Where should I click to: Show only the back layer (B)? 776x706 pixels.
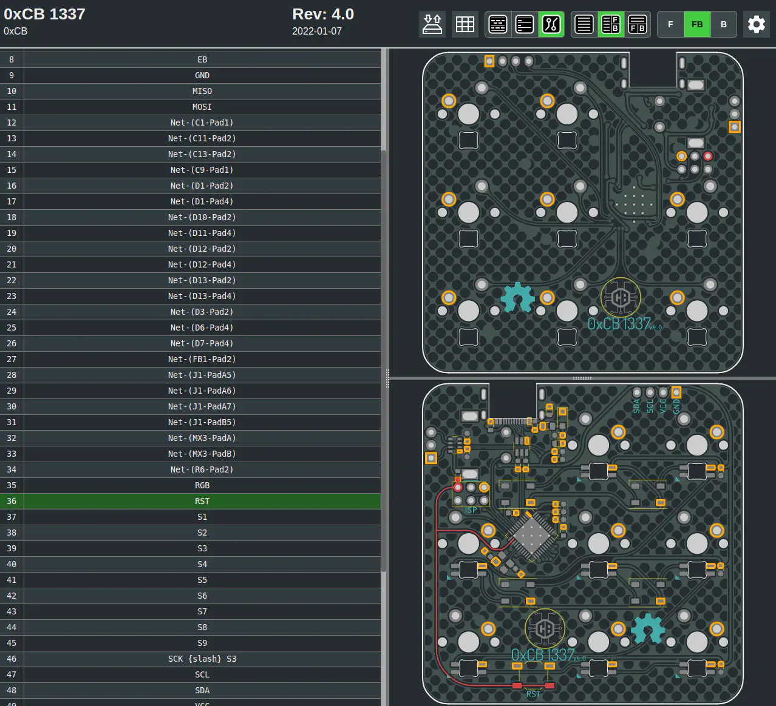tap(724, 24)
